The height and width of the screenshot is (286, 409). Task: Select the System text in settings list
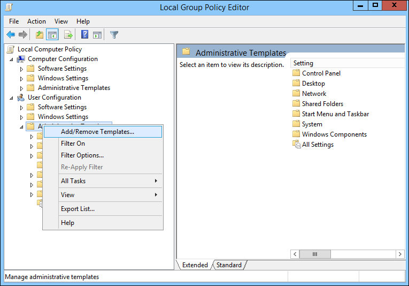coord(312,124)
